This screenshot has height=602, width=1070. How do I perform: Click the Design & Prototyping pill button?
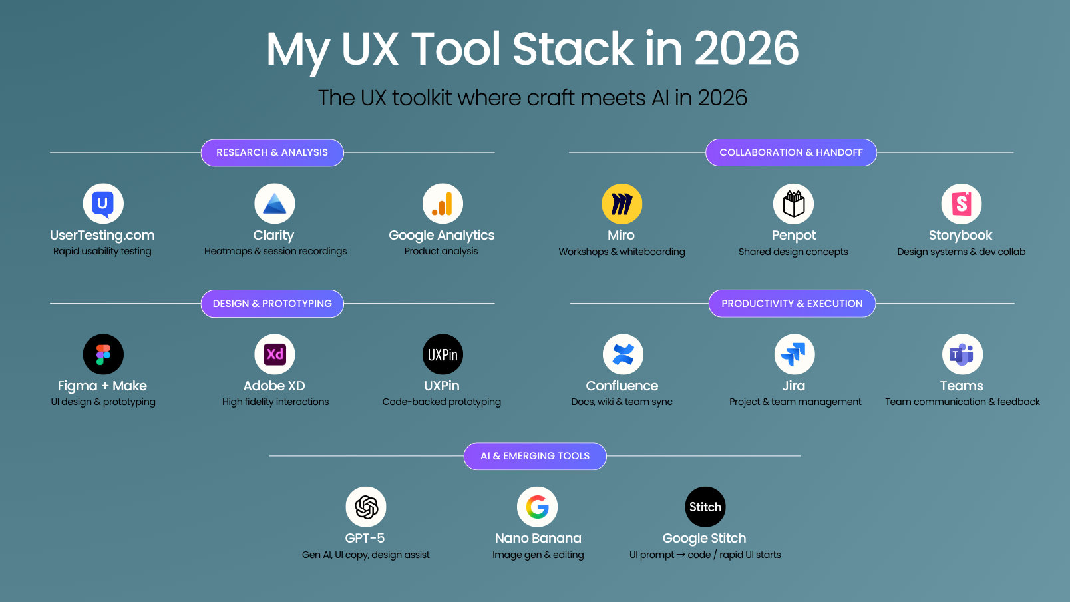coord(272,304)
